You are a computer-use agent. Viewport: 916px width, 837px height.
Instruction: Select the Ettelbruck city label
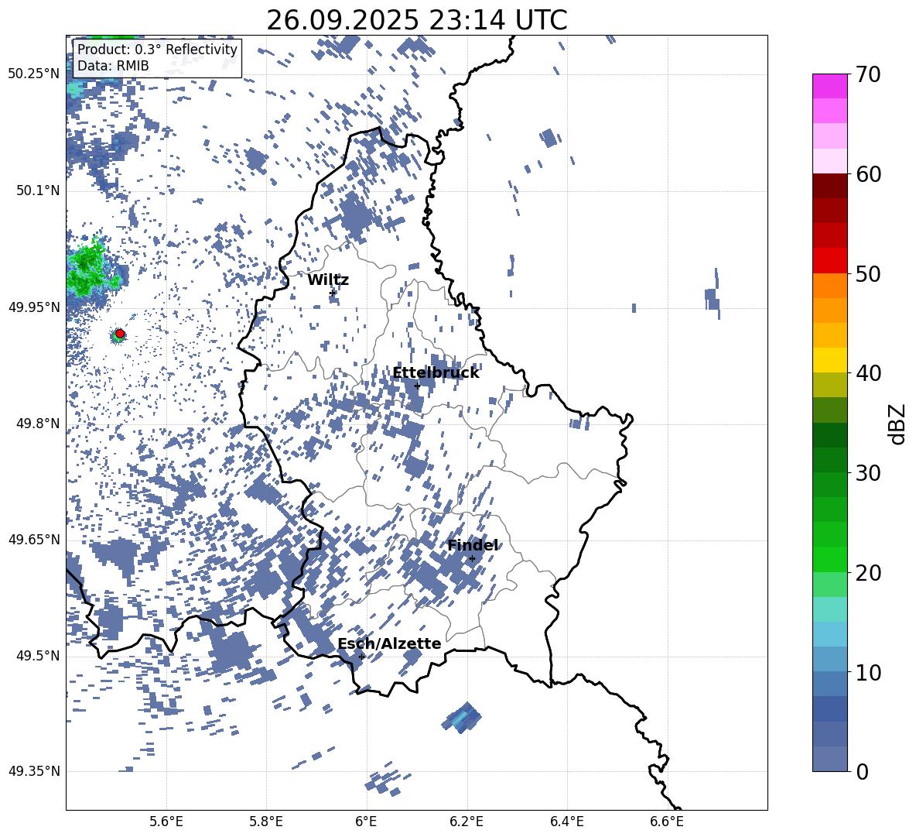tap(436, 373)
